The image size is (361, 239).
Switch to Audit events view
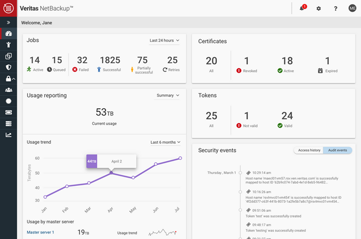[x=338, y=151]
